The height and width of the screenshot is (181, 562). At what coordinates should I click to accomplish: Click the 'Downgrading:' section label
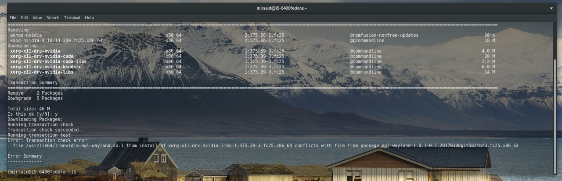pos(23,46)
